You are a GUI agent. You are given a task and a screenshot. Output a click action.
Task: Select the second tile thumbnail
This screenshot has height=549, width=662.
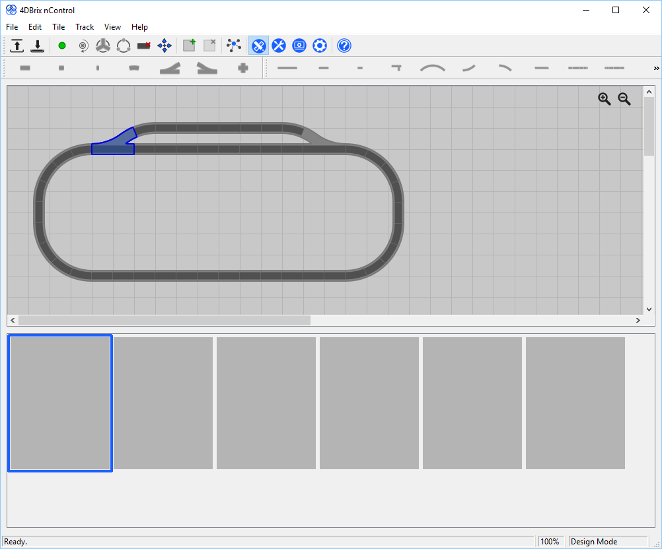163,403
